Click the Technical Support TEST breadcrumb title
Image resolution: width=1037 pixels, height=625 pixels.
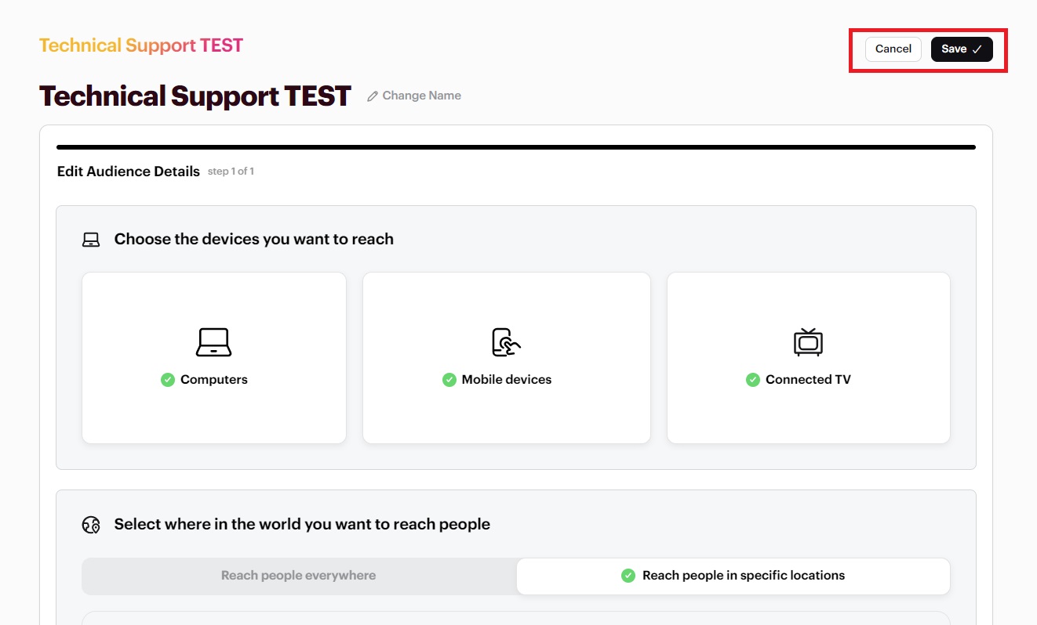click(141, 45)
